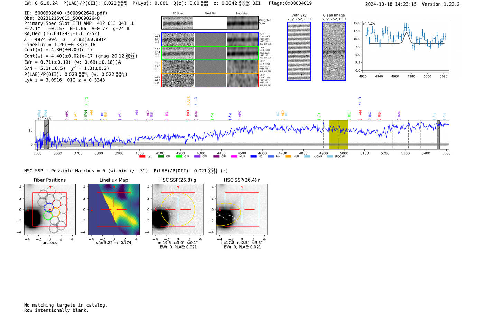Click the dark green OII legend swatch
Screen dimensions: 484x329
161,157
